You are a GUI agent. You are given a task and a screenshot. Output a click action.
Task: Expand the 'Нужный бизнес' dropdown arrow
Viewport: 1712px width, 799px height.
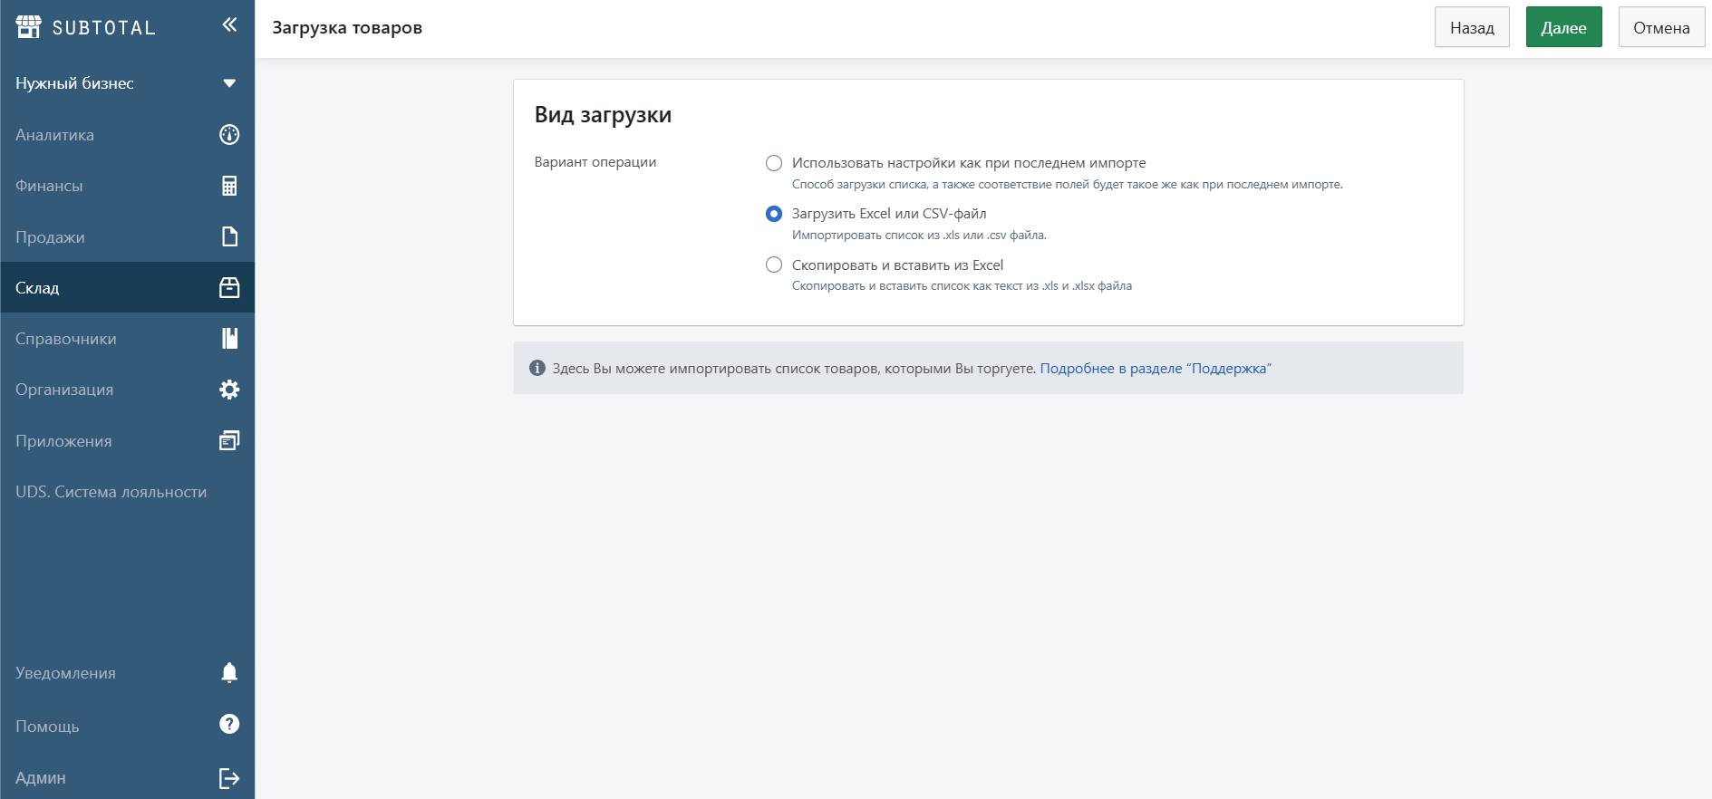(x=229, y=83)
